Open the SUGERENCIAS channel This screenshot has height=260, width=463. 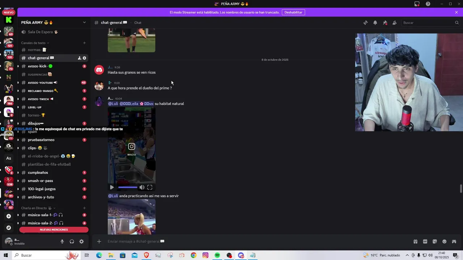pyautogui.click(x=54, y=74)
